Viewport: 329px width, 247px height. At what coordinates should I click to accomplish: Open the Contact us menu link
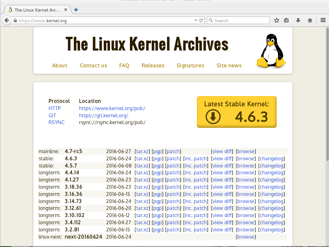click(x=93, y=65)
